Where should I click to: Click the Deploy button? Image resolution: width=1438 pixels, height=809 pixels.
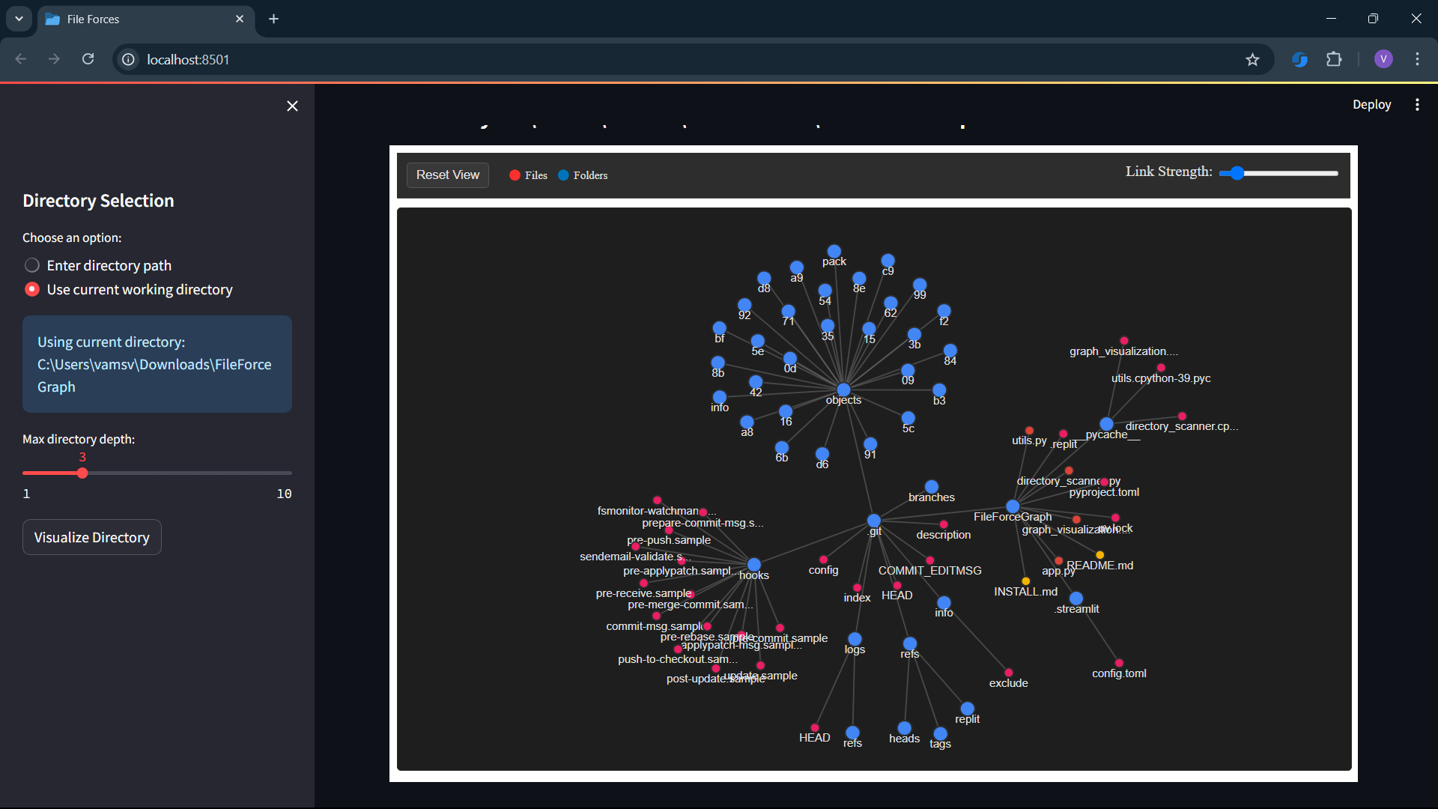[x=1371, y=105]
